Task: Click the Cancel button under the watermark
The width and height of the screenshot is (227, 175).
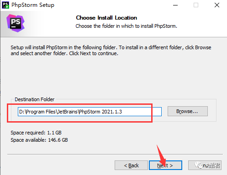Action: click(x=205, y=165)
